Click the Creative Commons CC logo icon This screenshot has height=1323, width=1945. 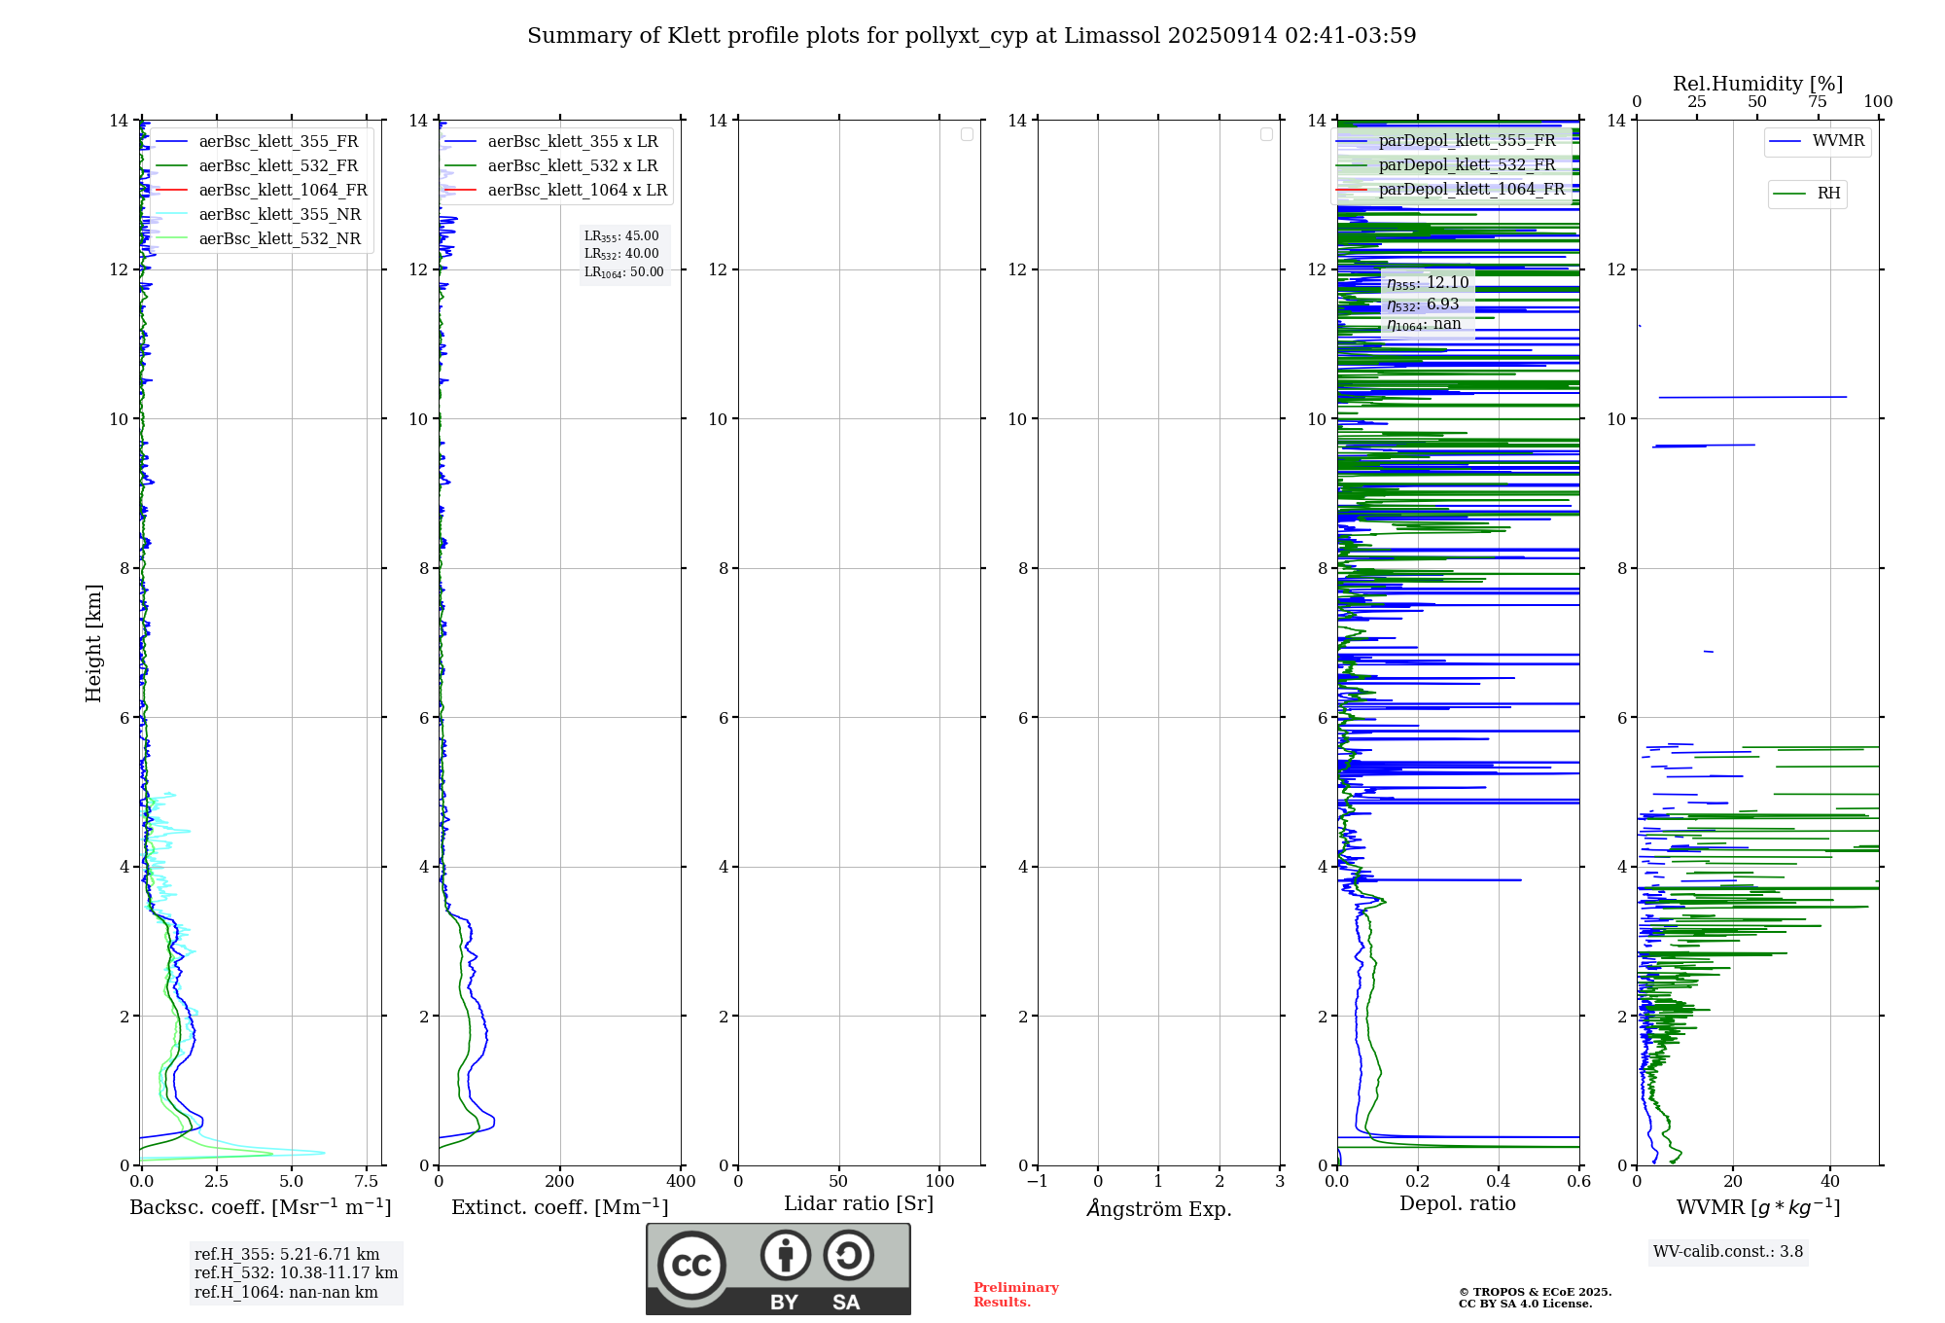coord(691,1265)
